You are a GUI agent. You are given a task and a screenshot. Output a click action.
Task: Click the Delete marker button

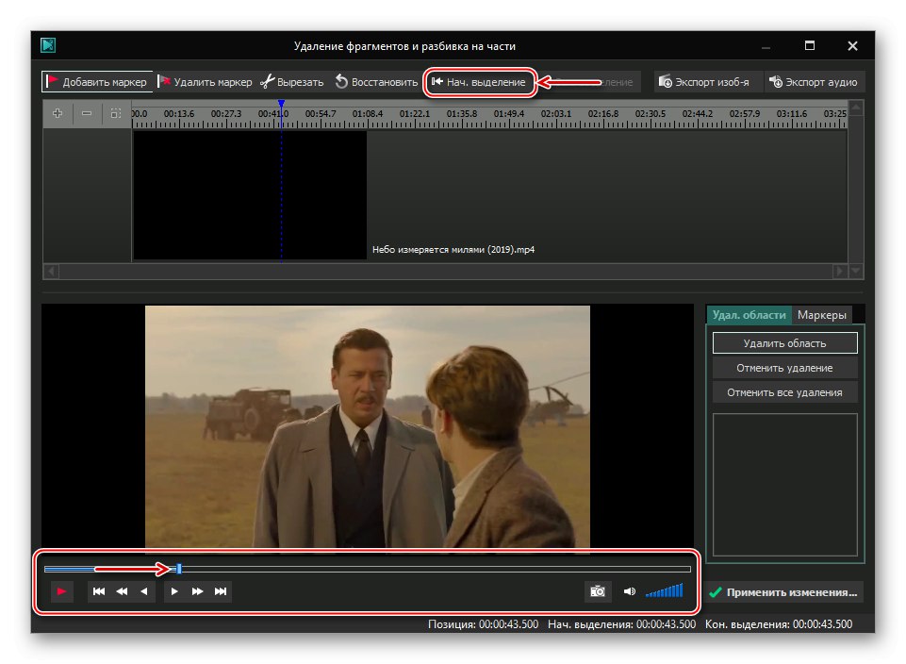[205, 82]
